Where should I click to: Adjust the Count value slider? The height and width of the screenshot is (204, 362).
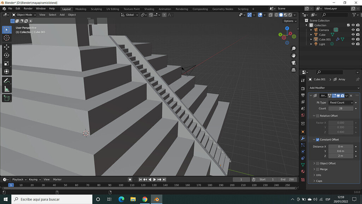pyautogui.click(x=340, y=108)
